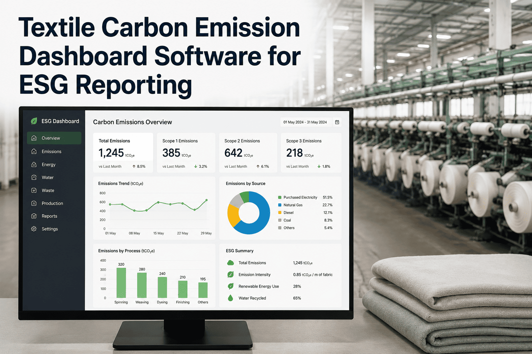Screen dimensions: 532x354
Task: Click the Waste sidebar icon
Action: click(x=34, y=190)
